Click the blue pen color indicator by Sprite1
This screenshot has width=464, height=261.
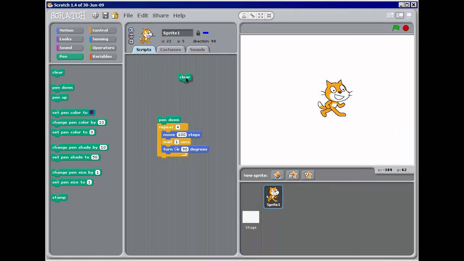click(x=206, y=33)
